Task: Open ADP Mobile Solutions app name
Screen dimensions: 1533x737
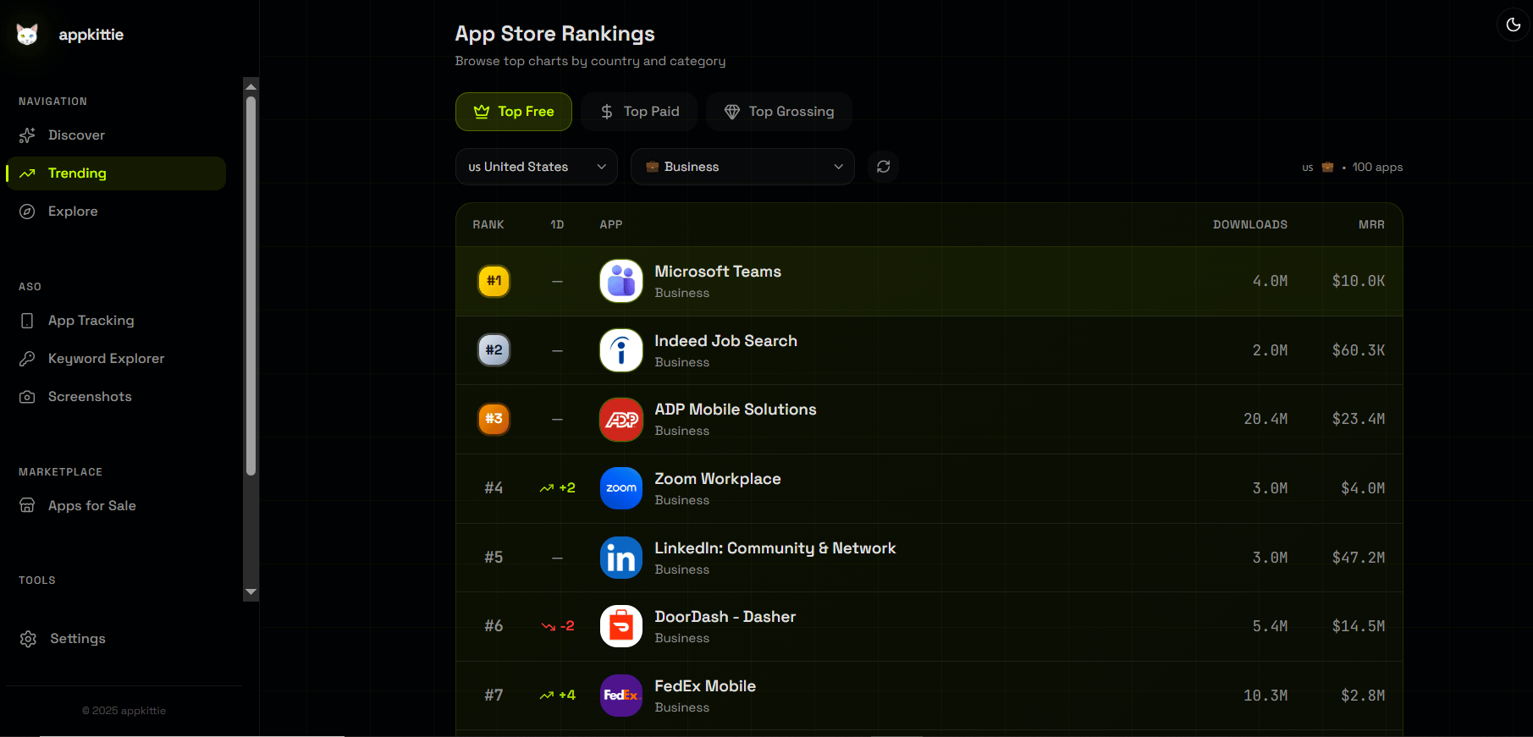Action: pyautogui.click(x=736, y=410)
